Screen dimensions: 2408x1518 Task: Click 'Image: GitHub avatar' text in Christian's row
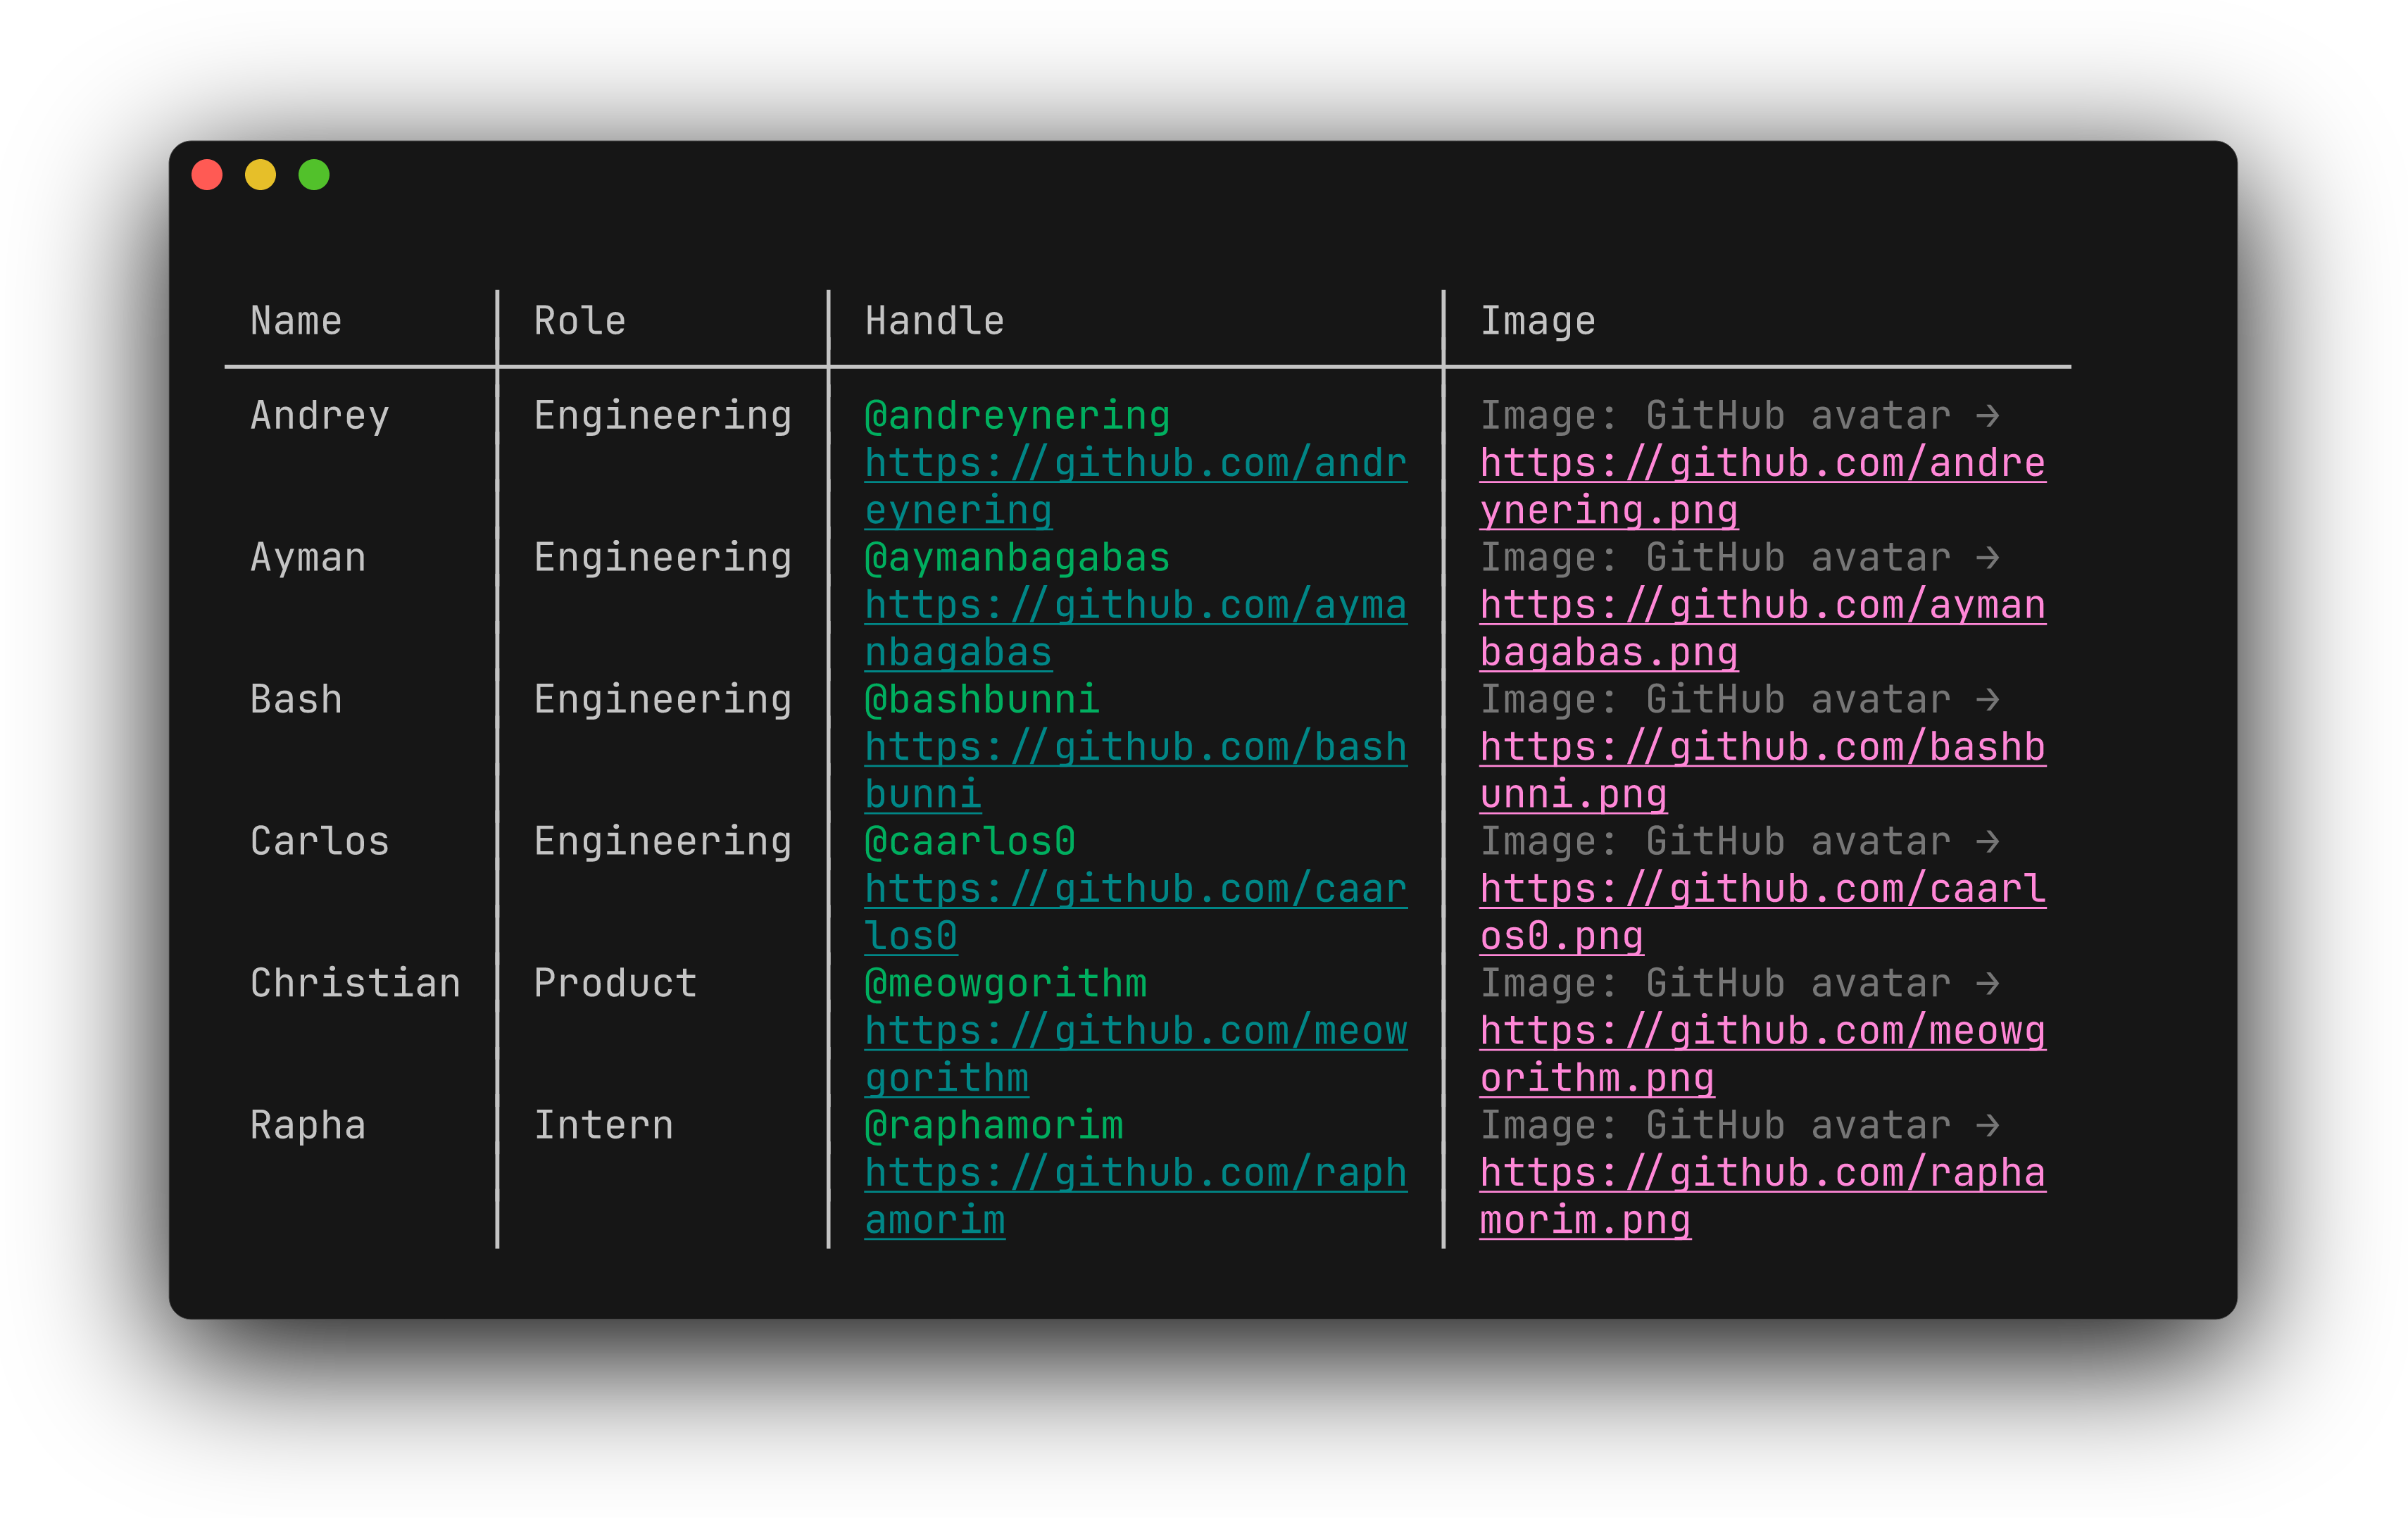[x=1715, y=984]
